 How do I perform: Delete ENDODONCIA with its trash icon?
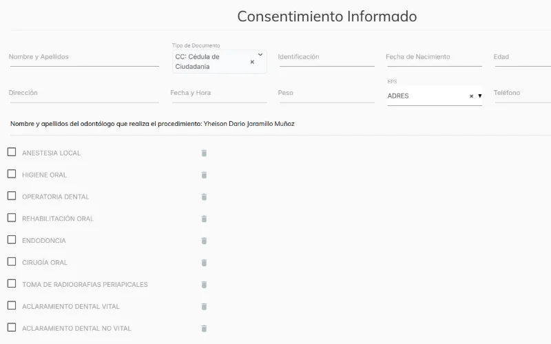click(204, 241)
